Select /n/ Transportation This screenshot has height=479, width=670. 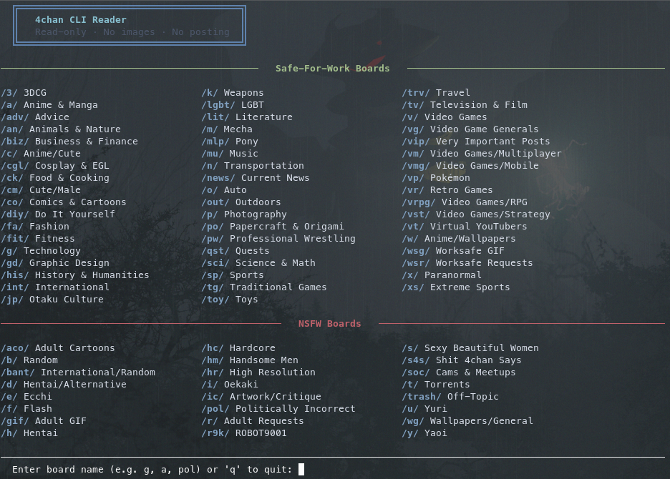coord(253,165)
